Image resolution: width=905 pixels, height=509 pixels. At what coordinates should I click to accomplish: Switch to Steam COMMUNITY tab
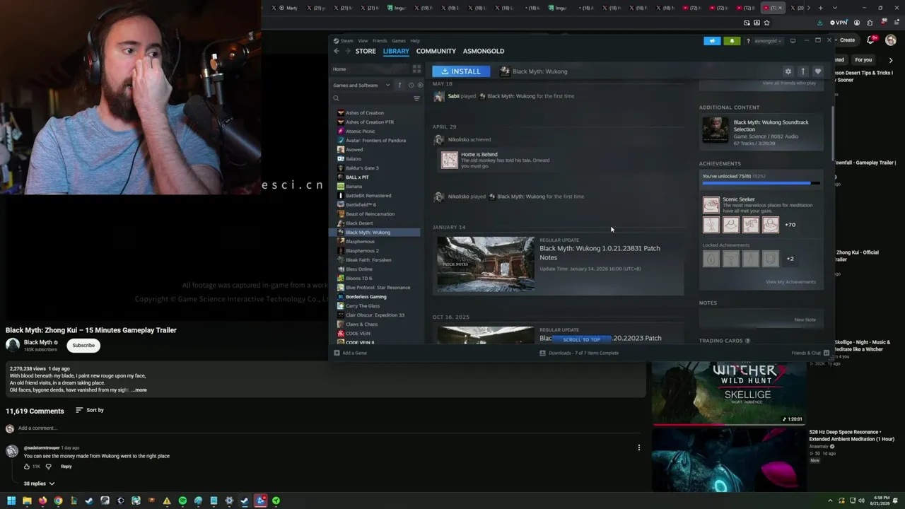[x=436, y=51]
